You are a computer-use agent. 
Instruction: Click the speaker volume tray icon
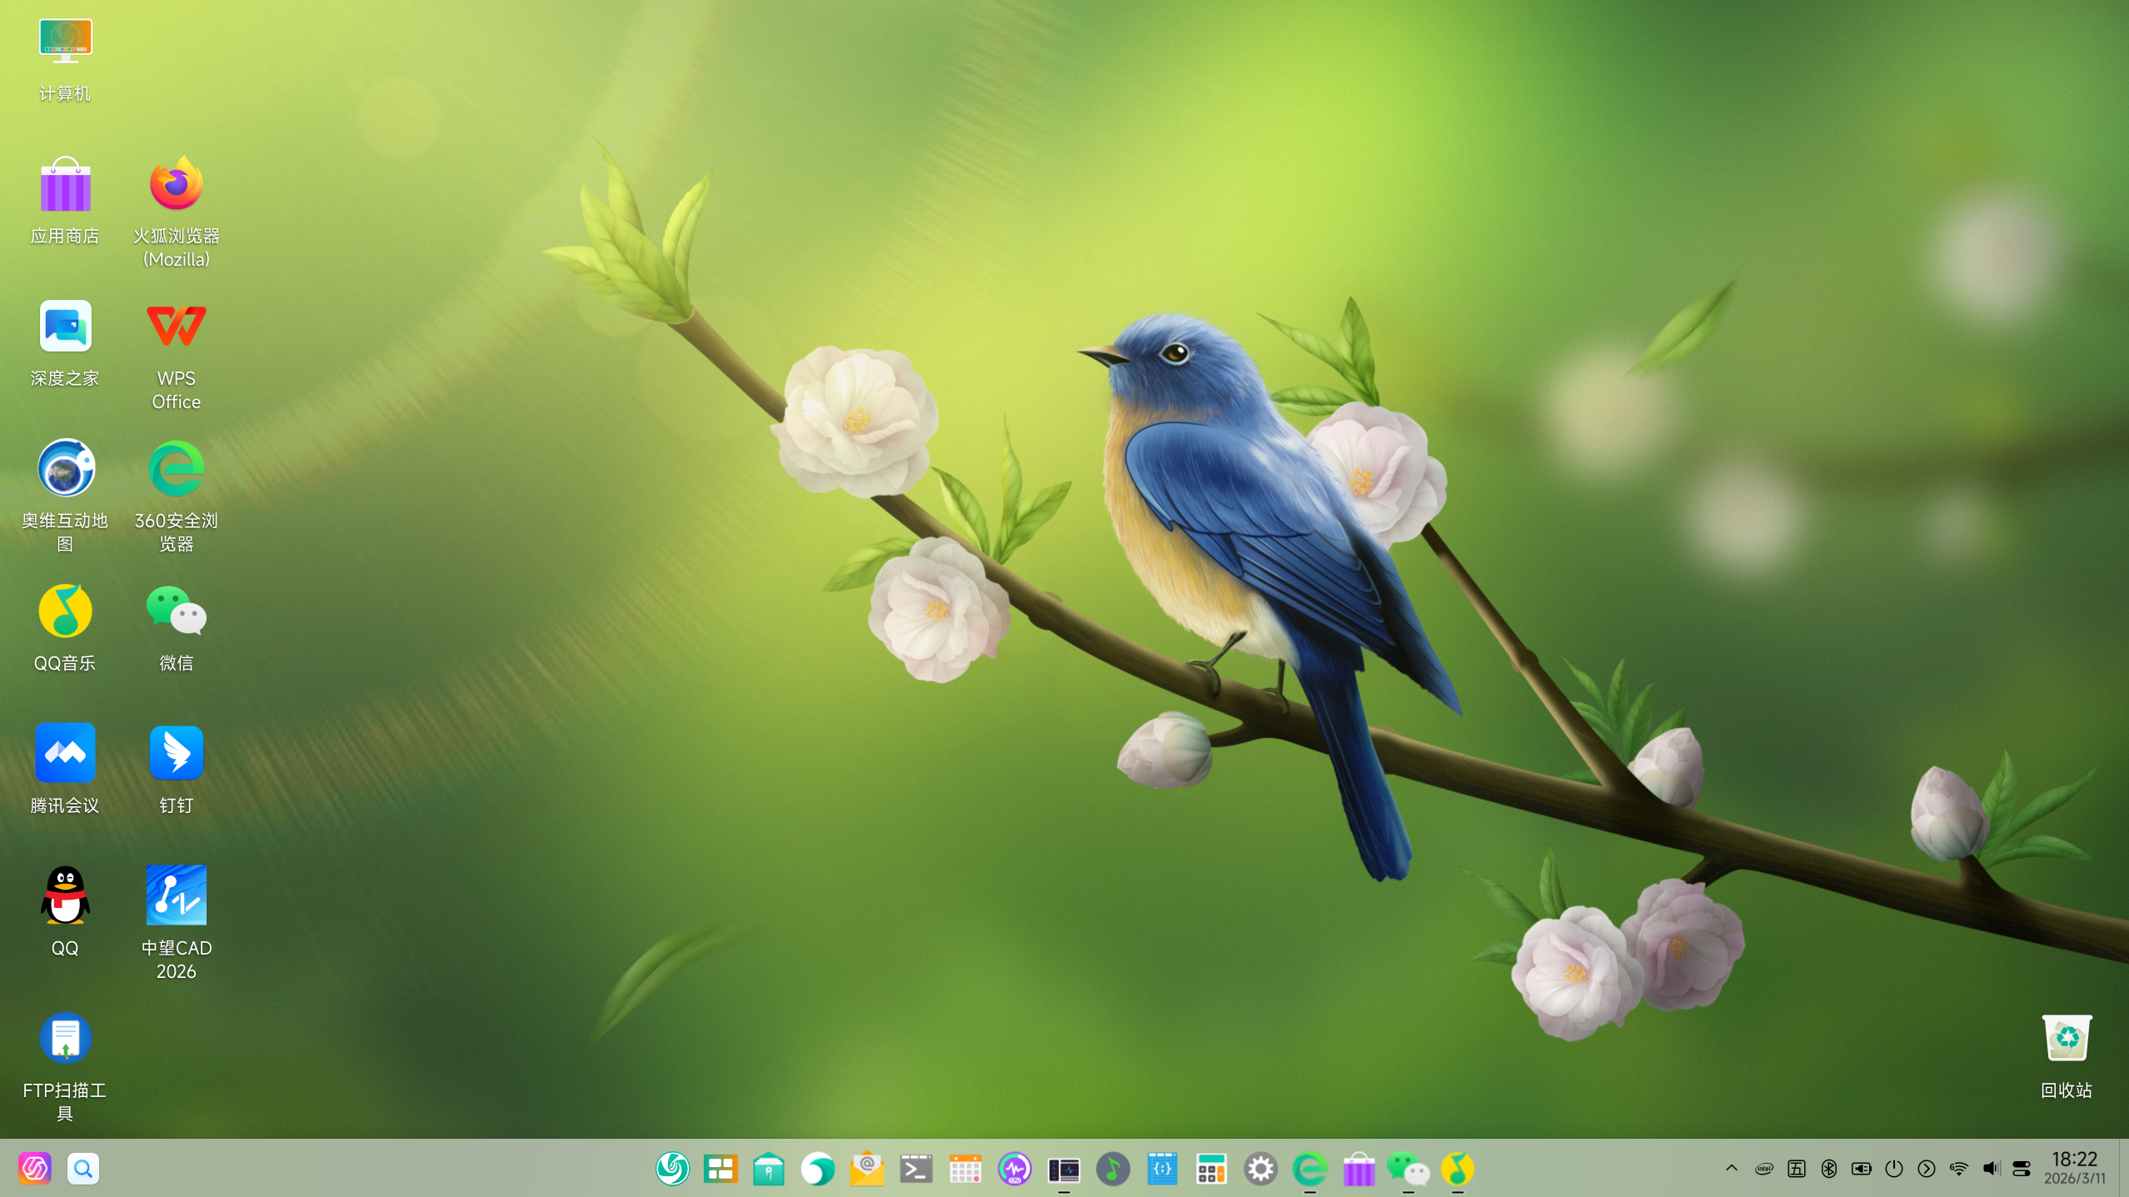coord(1991,1169)
